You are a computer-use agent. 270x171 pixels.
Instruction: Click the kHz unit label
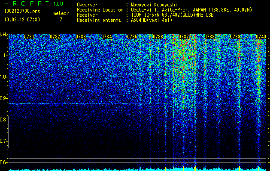pos(4,35)
